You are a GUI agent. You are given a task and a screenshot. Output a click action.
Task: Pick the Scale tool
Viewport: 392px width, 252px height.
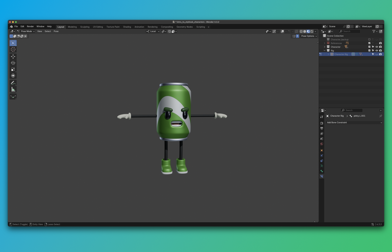pyautogui.click(x=13, y=69)
